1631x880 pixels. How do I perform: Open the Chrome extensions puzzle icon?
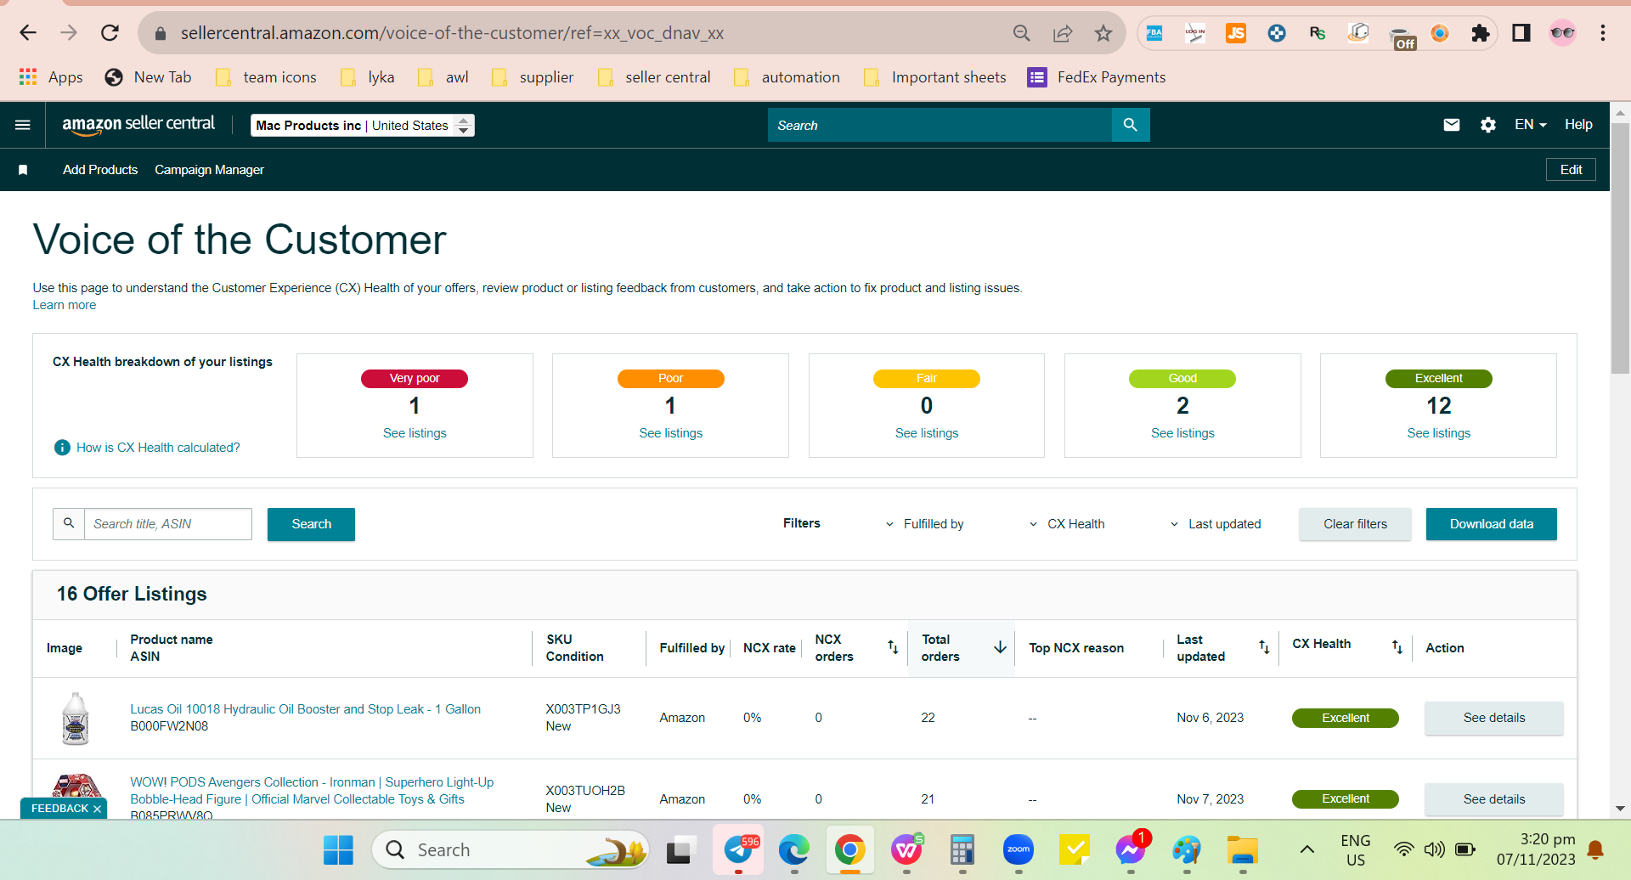click(x=1481, y=33)
